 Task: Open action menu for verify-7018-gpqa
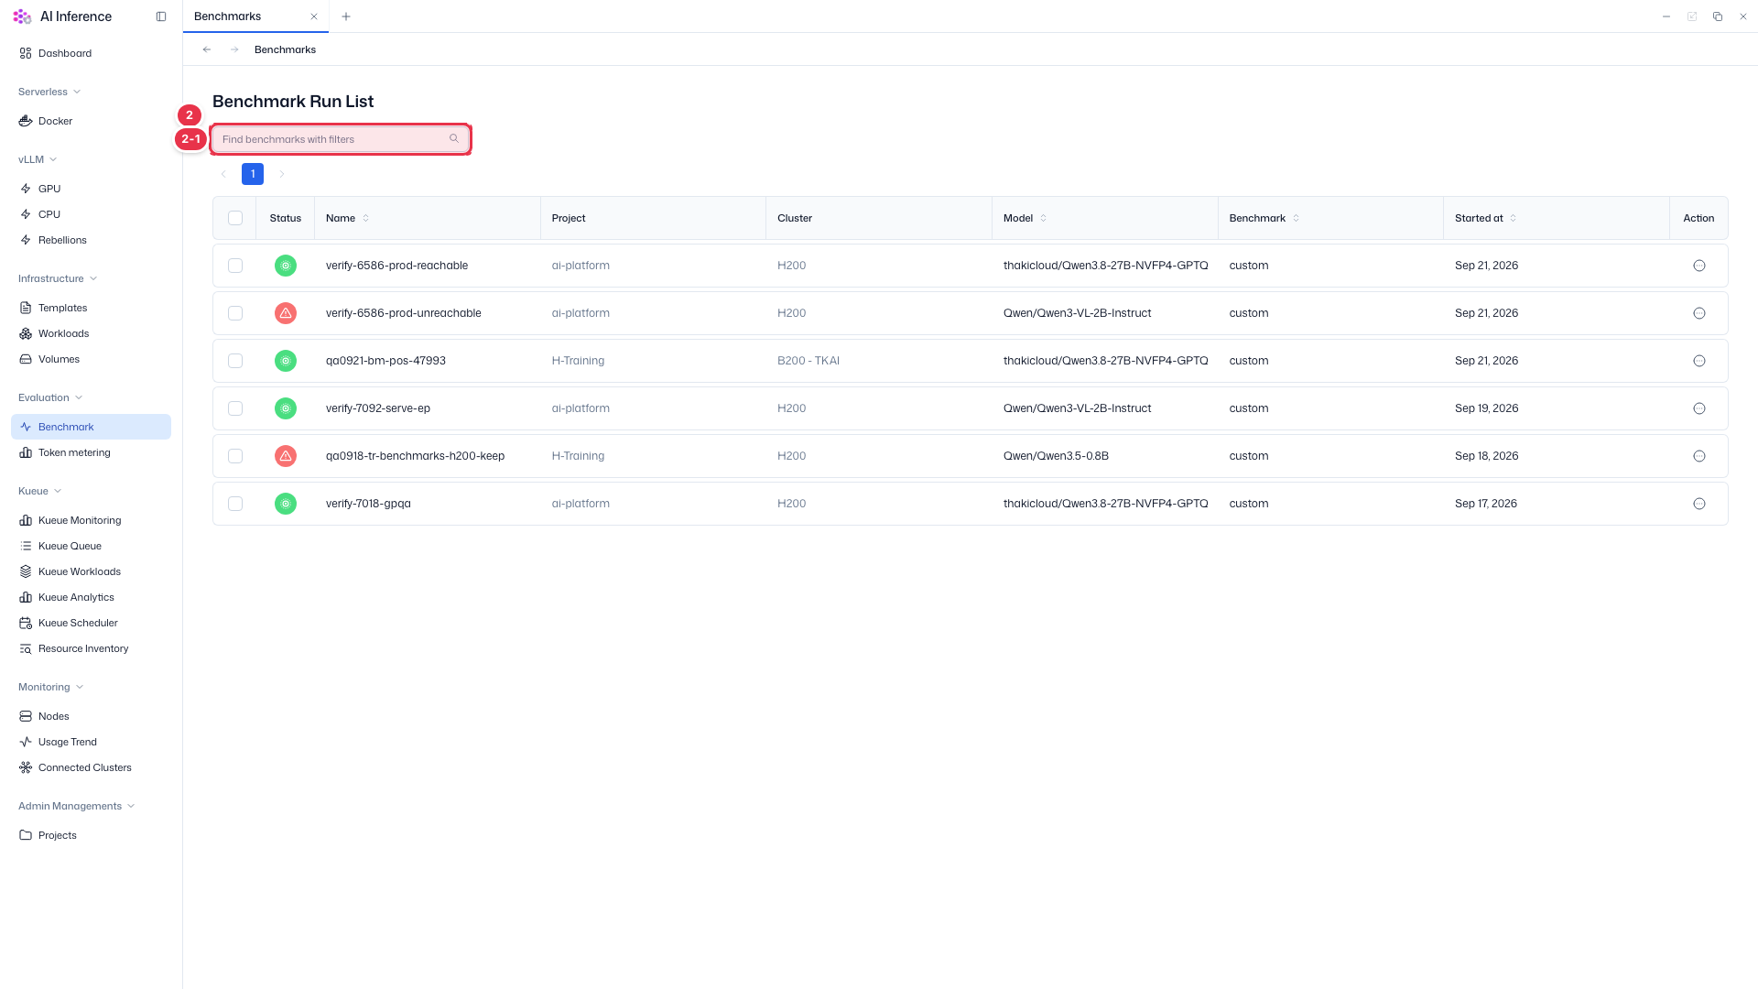click(1699, 504)
